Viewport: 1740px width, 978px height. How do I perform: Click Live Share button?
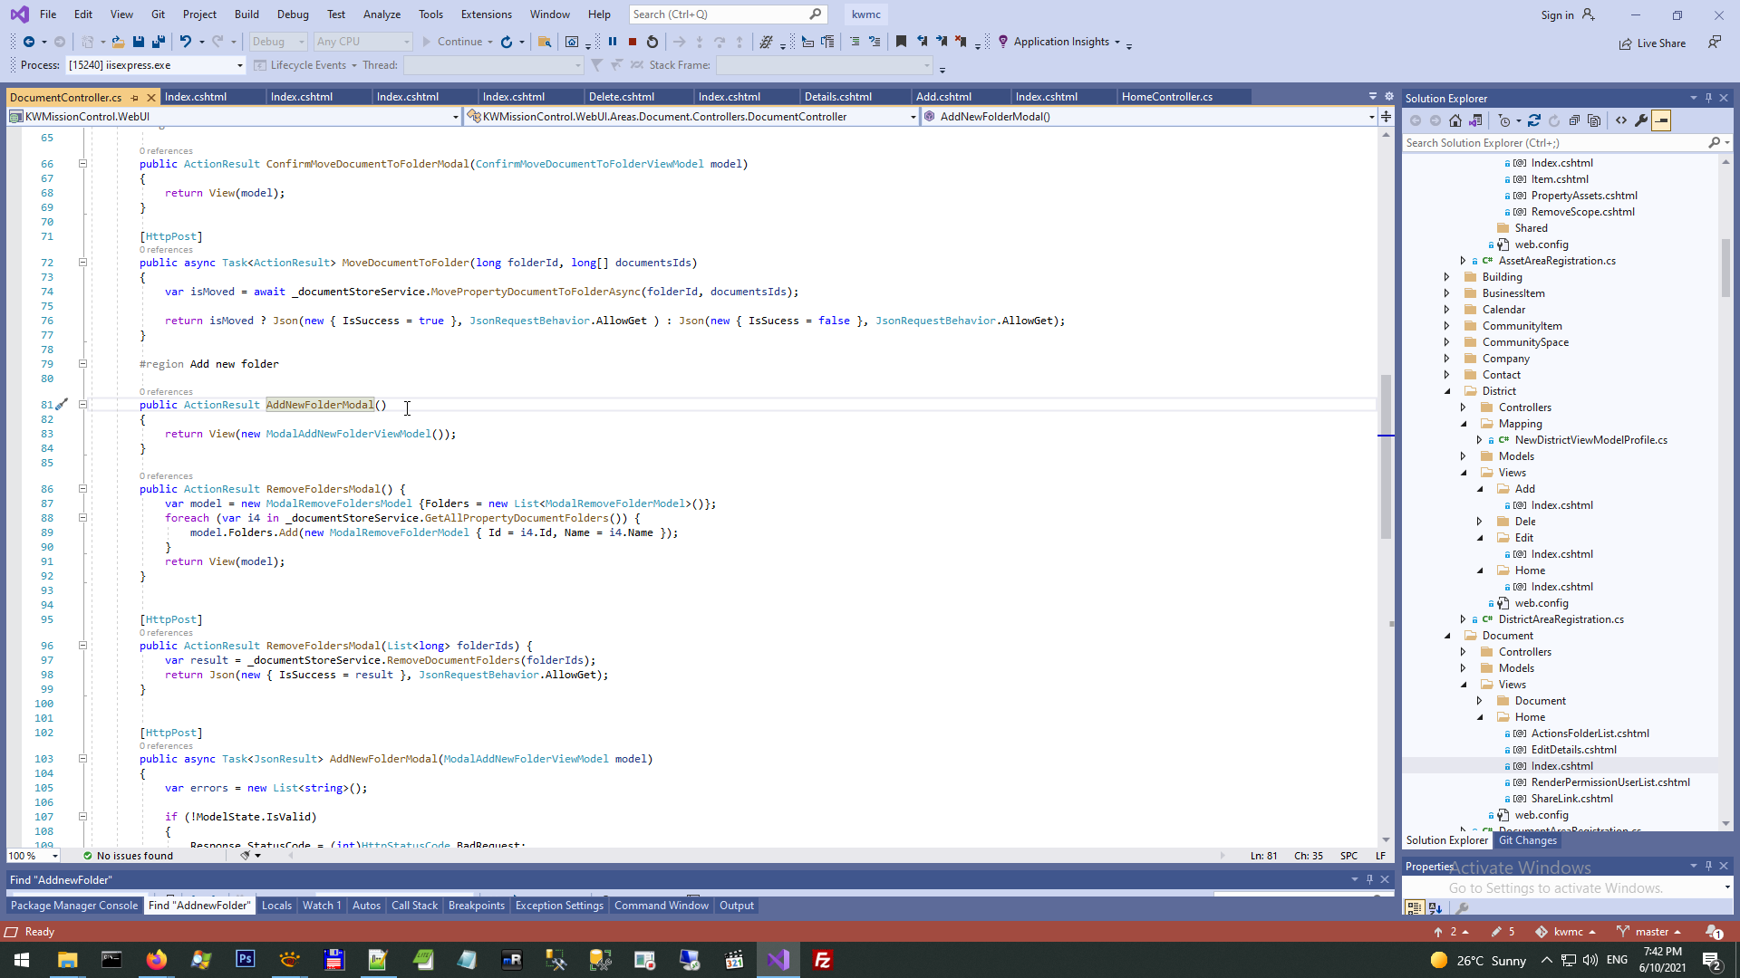[1653, 43]
